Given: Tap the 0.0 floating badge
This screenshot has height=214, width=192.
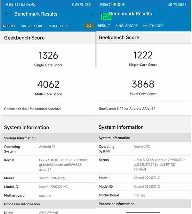Looking at the screenshot, I should [x=89, y=26].
